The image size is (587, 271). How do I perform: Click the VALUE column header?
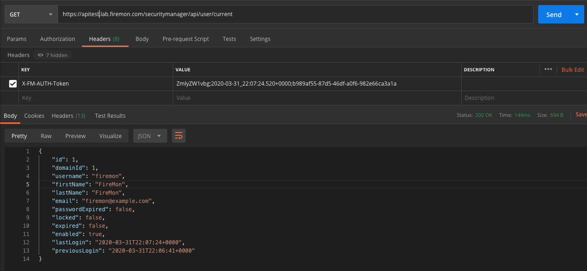(x=183, y=70)
